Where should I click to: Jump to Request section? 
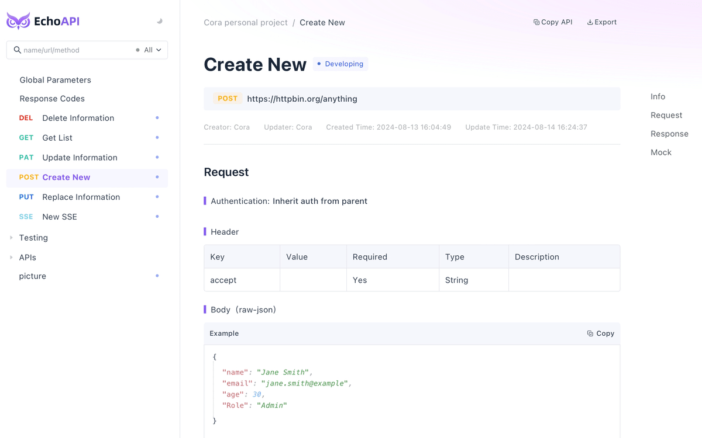[666, 116]
